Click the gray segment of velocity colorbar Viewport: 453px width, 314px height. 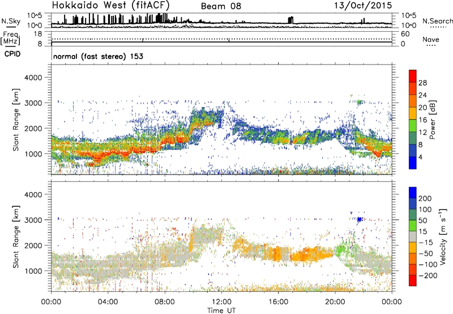click(413, 236)
